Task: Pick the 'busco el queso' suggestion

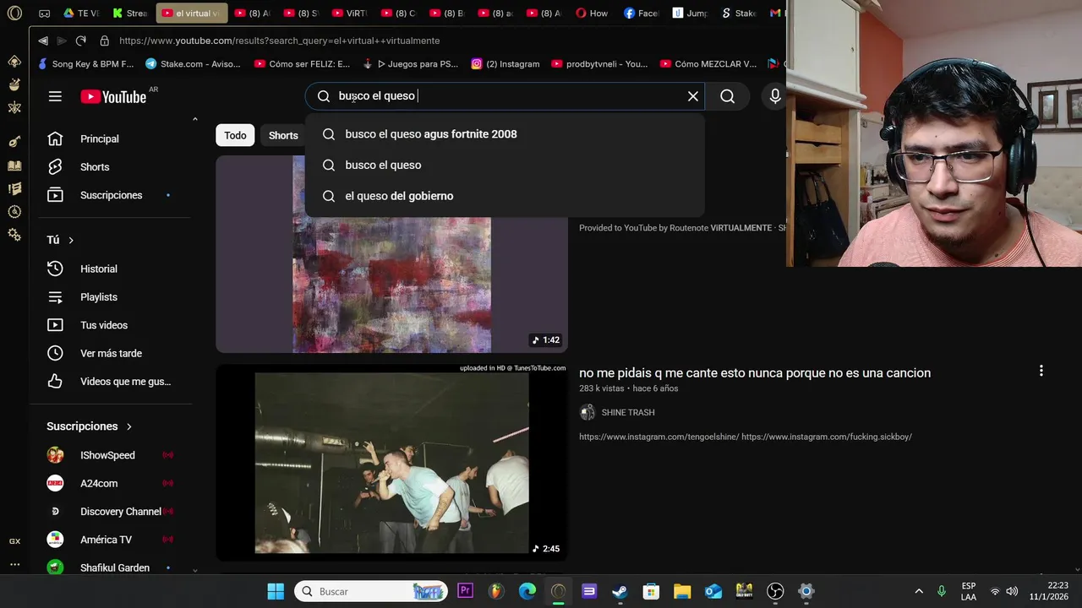Action: pos(505,165)
